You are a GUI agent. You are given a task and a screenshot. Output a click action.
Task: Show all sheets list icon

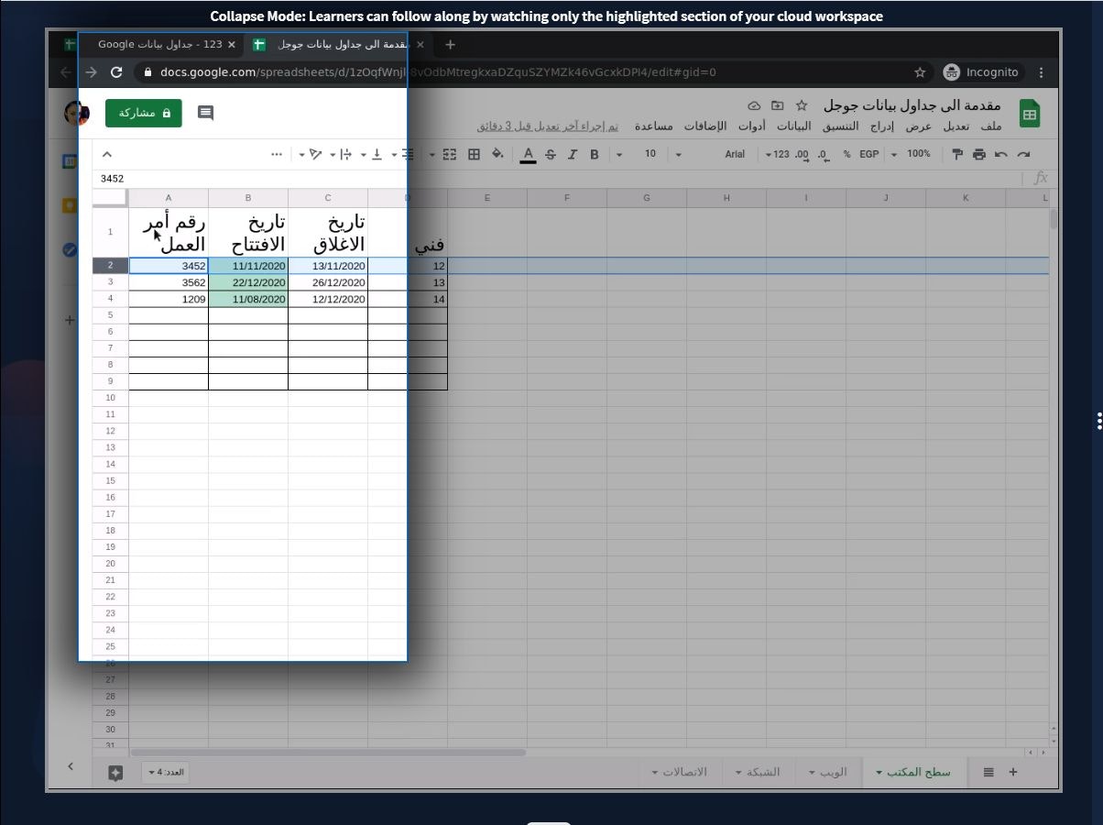click(988, 772)
